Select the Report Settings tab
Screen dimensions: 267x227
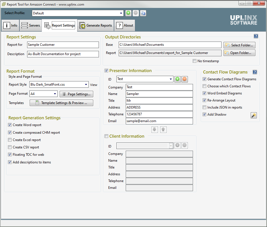60,25
